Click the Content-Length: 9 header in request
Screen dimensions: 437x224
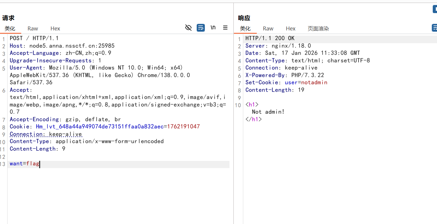click(37, 149)
